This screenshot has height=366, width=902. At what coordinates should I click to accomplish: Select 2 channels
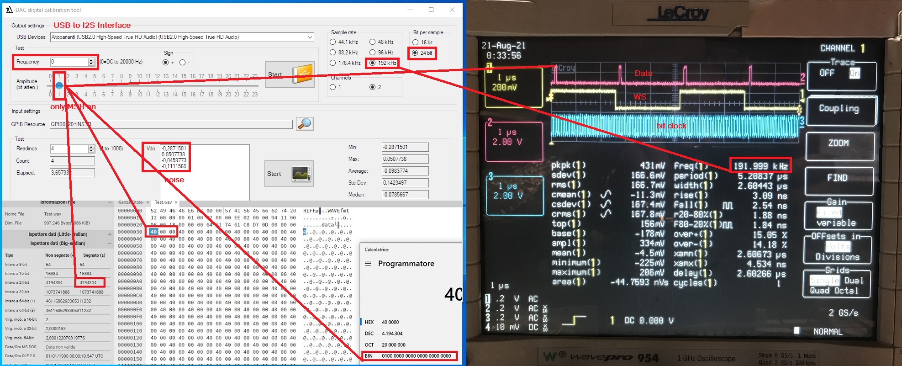tap(373, 87)
